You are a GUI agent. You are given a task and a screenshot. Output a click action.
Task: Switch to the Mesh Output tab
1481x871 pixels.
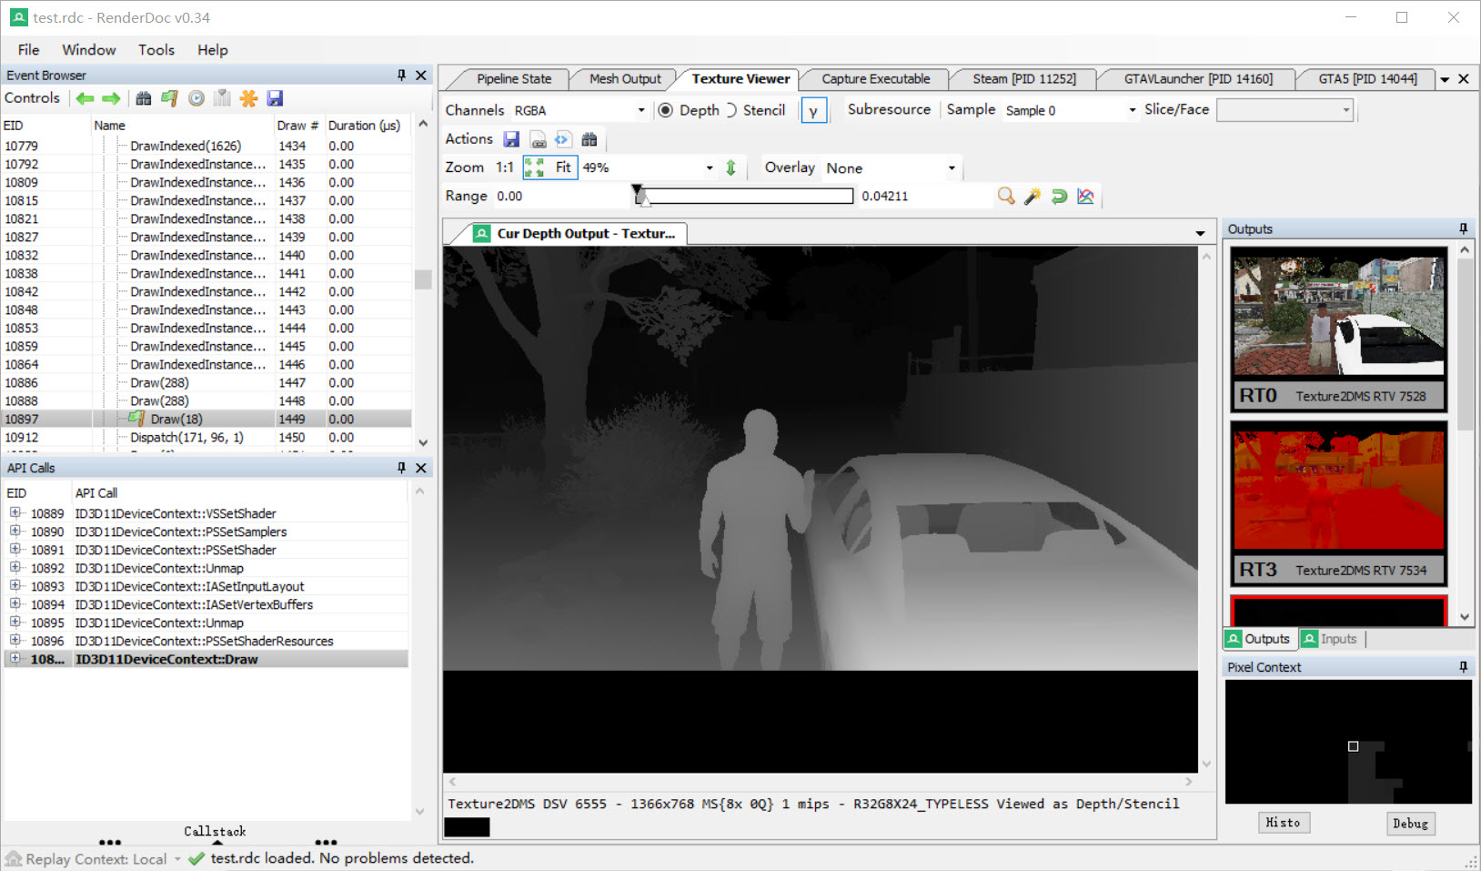pos(625,79)
